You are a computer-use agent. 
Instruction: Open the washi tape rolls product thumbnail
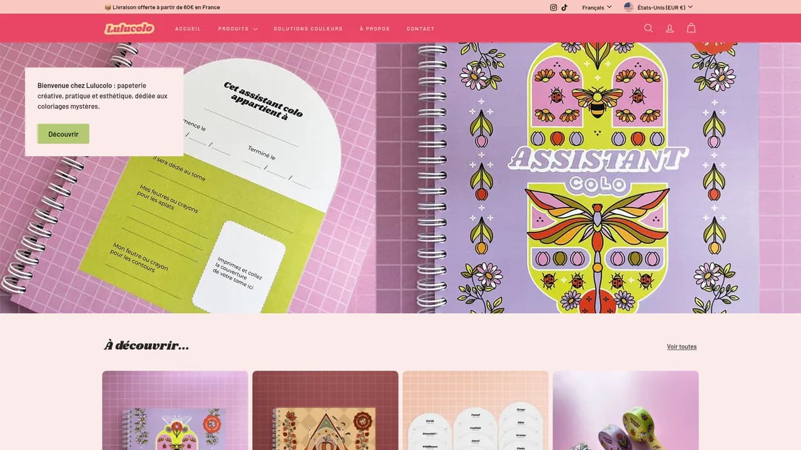point(626,410)
